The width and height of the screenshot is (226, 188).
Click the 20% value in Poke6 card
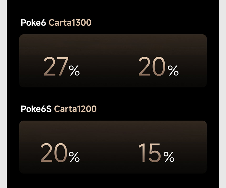tap(158, 67)
